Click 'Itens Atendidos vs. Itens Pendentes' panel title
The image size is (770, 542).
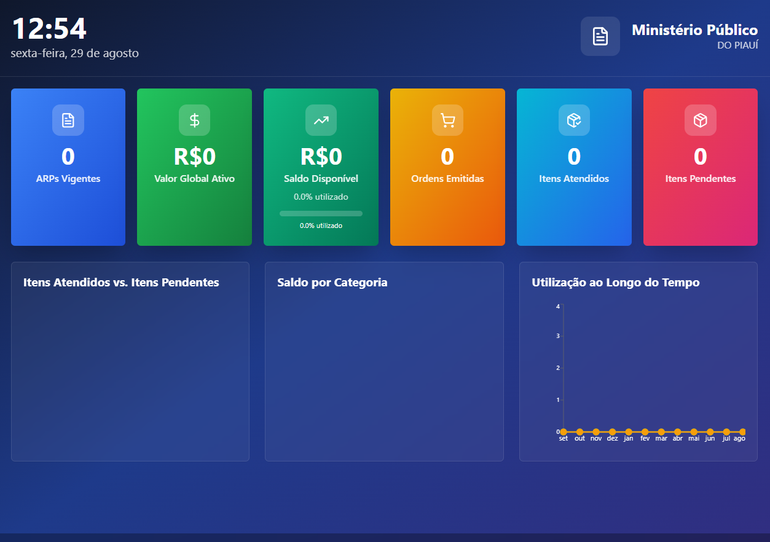[x=121, y=283]
